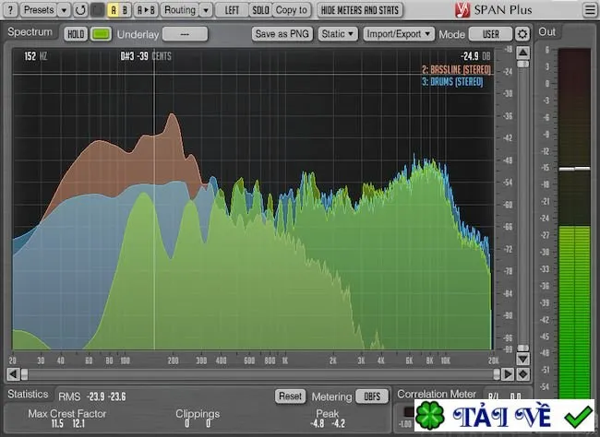Click the vertical range down arrow

(523, 359)
